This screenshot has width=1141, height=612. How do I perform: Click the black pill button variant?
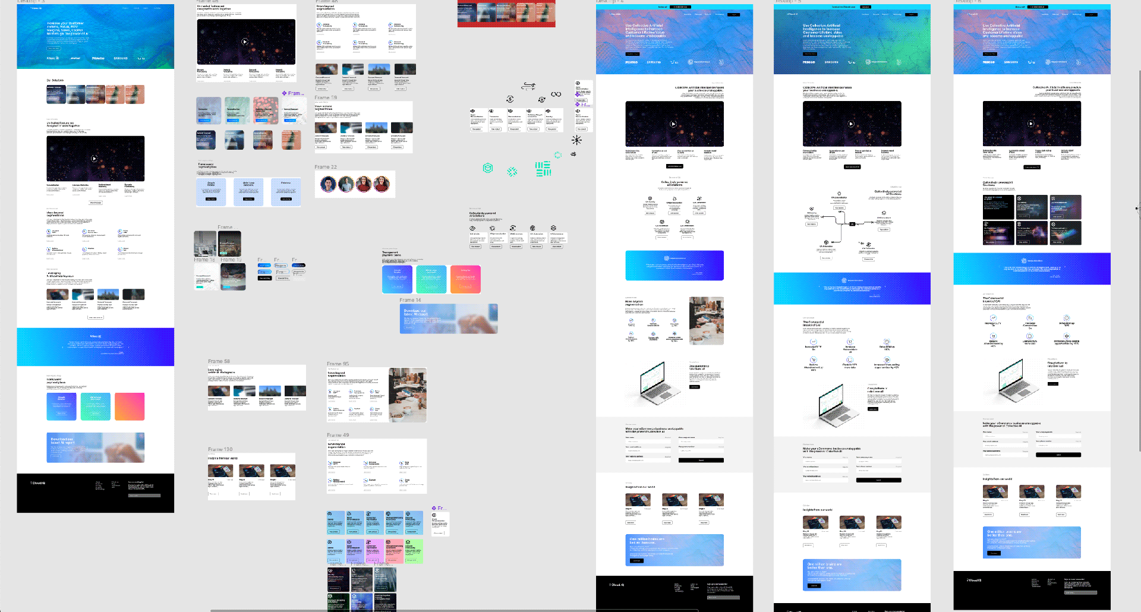264,278
